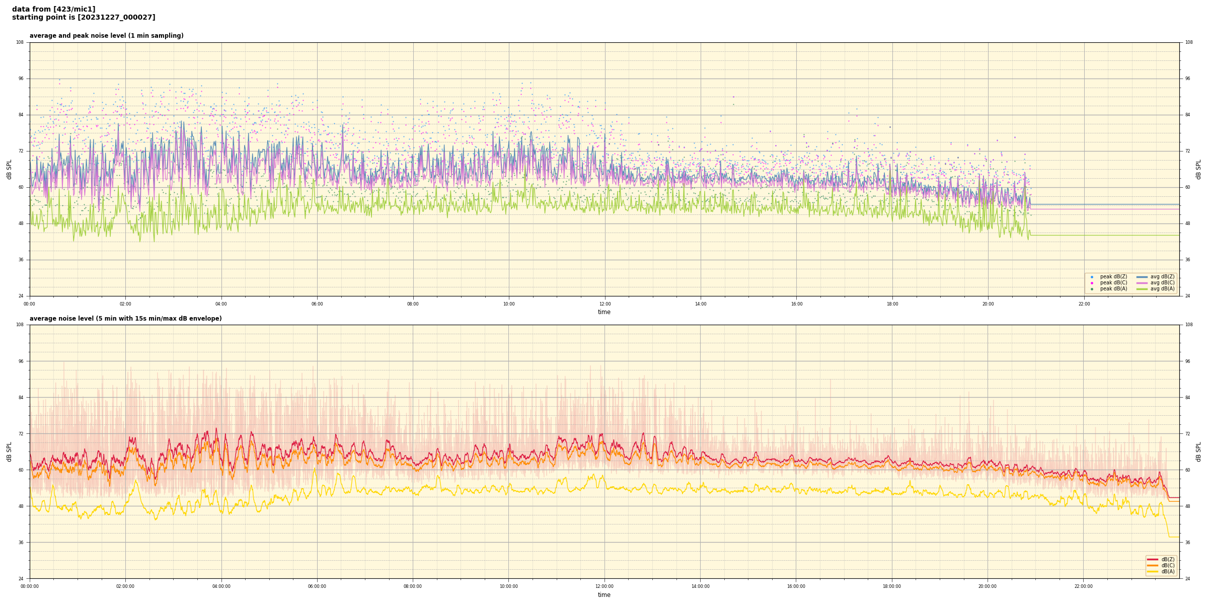Viewport: 1208px width, 604px height.
Task: Click the right-side 'dB SPL' label of top chart
Action: pyautogui.click(x=1198, y=169)
